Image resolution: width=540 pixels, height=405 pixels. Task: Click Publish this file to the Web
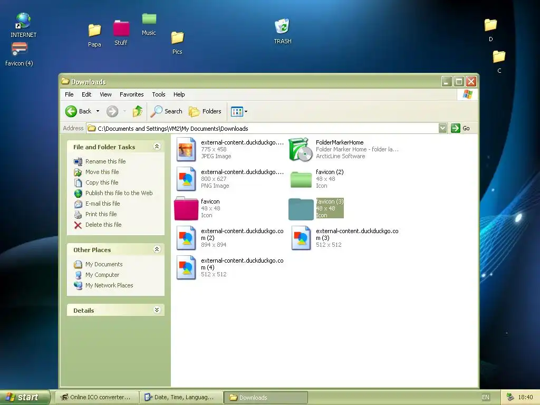[x=119, y=193]
